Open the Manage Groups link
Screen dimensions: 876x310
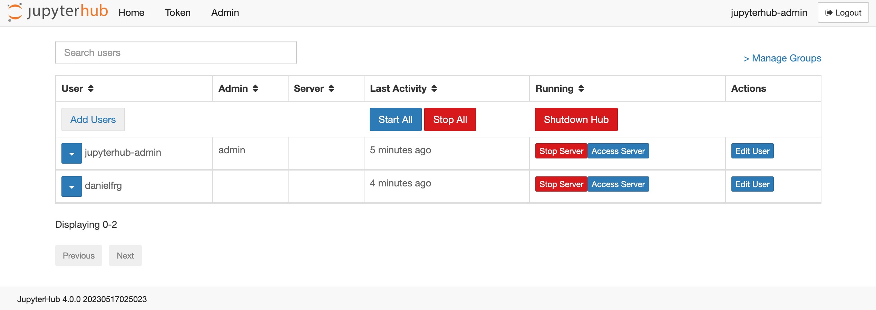point(782,58)
